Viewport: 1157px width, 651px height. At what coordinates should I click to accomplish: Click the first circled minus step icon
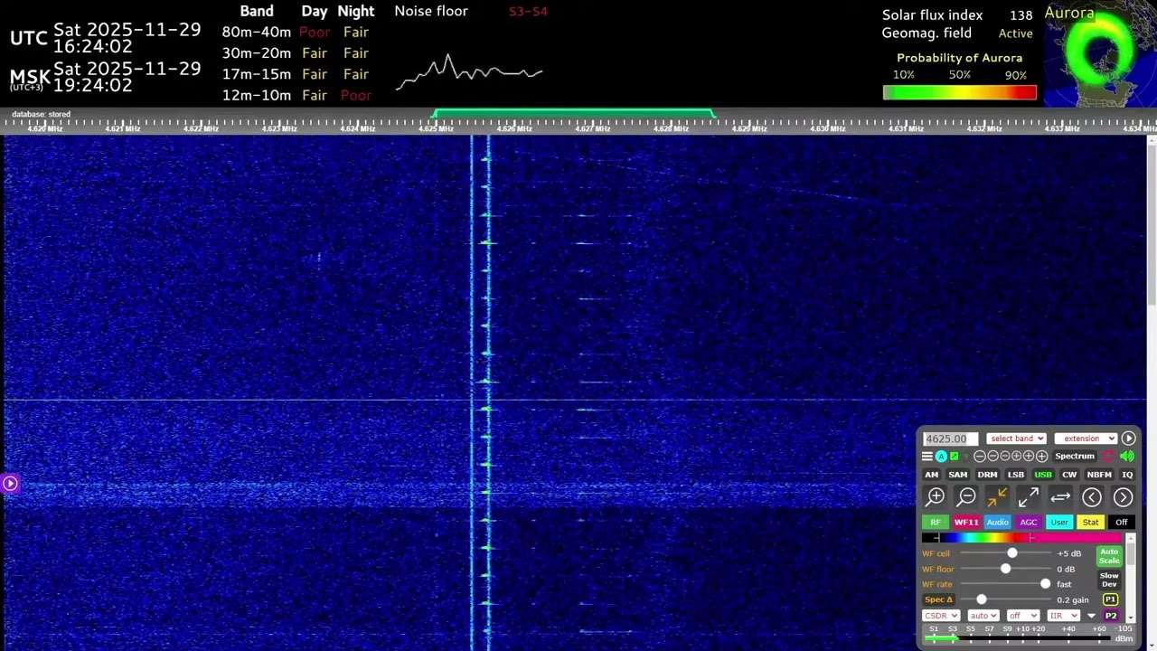click(979, 457)
